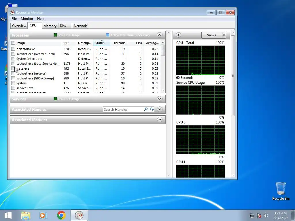
Task: Sort processes by PID column header
Action: point(69,43)
